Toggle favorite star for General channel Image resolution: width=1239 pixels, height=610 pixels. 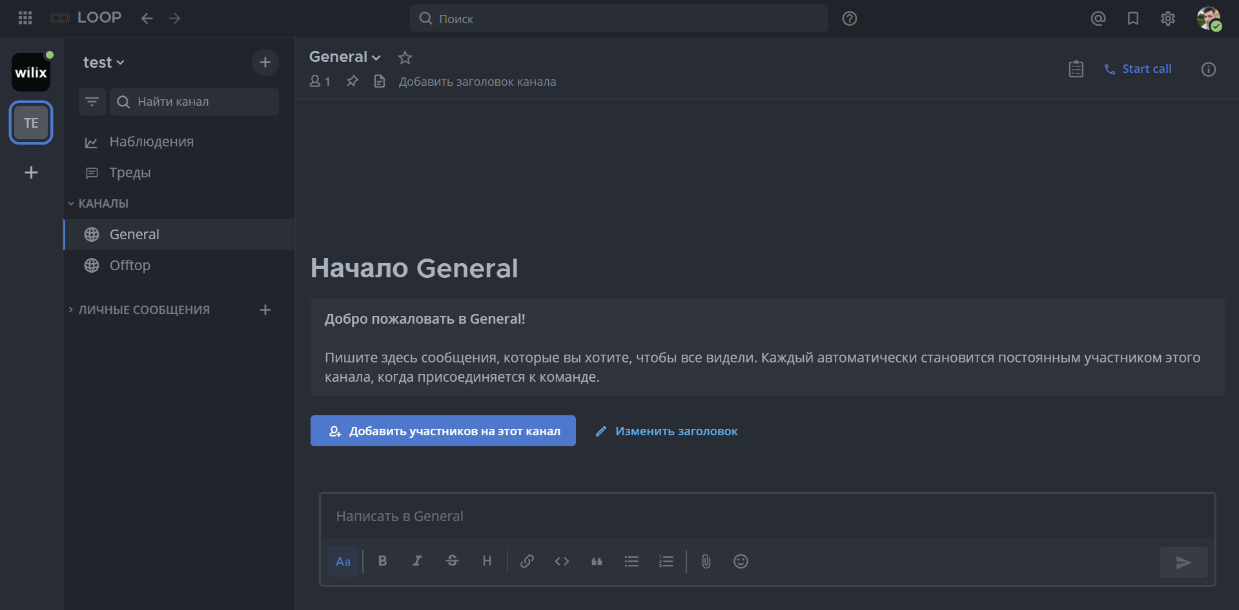pos(405,57)
